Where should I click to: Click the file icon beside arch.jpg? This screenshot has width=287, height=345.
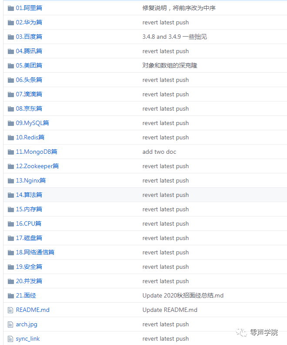(x=10, y=325)
